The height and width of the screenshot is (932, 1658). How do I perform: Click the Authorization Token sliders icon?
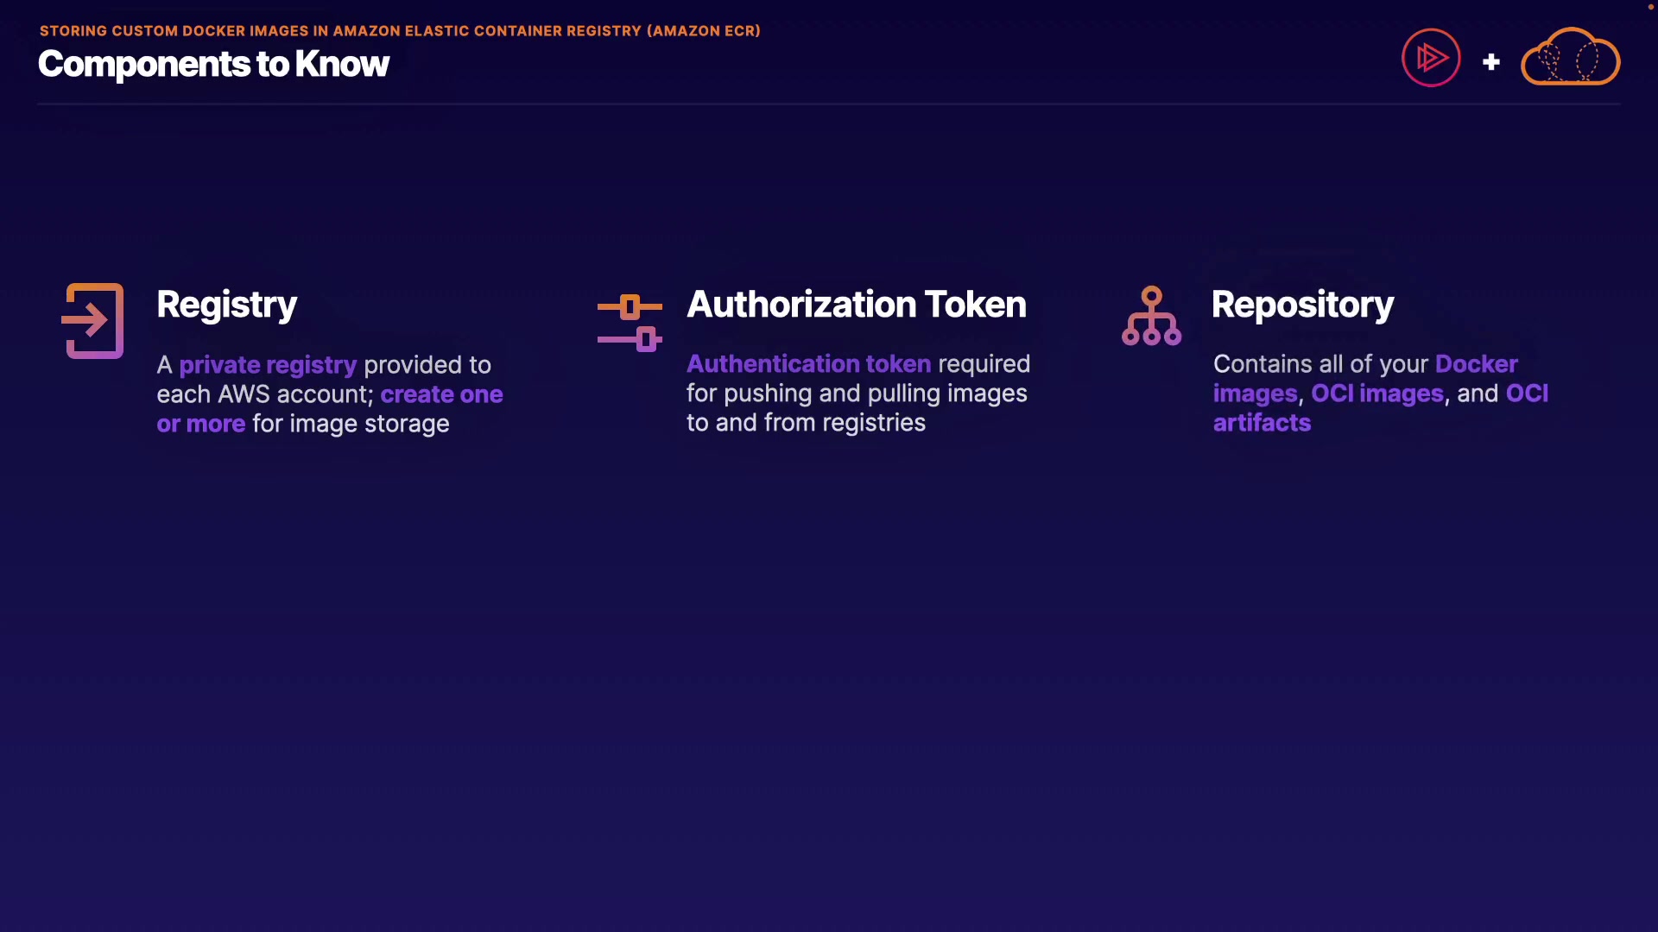(x=630, y=323)
